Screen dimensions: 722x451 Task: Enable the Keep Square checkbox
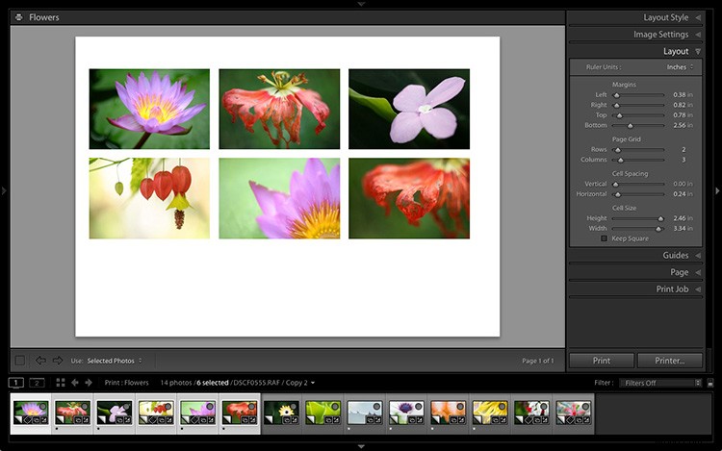tap(604, 238)
